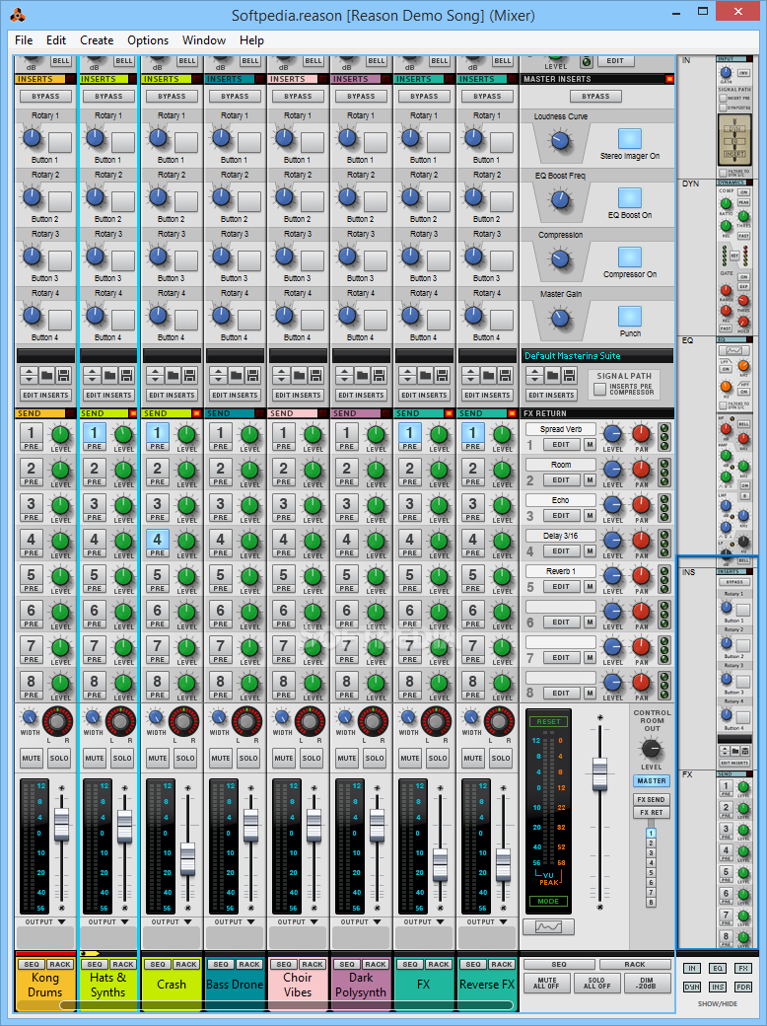Click Reset on master VU meter

548,722
